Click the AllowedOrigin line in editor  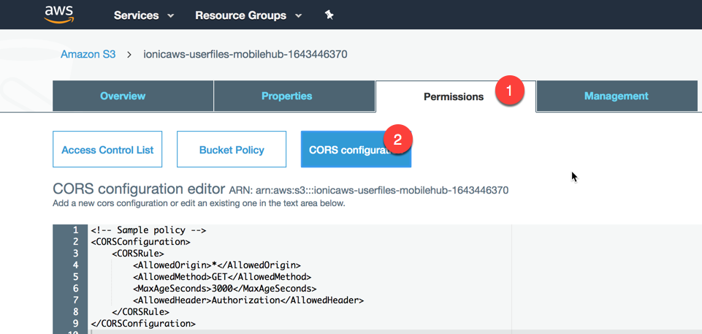point(217,265)
